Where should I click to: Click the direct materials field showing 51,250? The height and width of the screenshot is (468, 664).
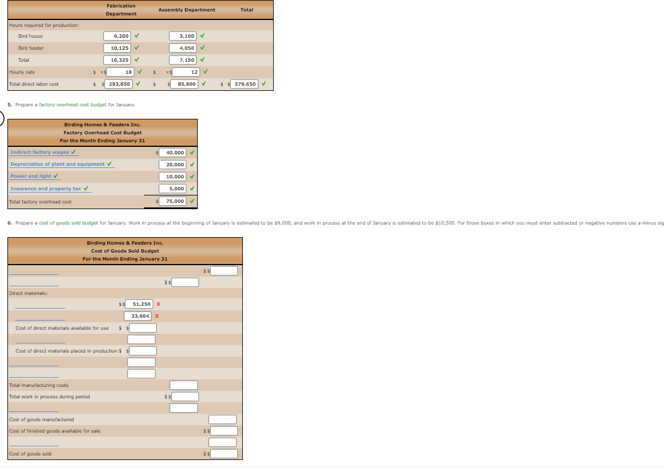tap(139, 304)
